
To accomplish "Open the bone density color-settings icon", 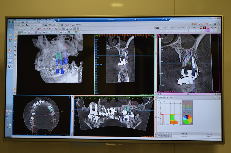I will 171,97.
